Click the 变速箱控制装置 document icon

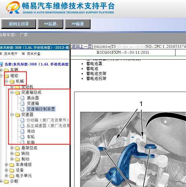coord(23,109)
